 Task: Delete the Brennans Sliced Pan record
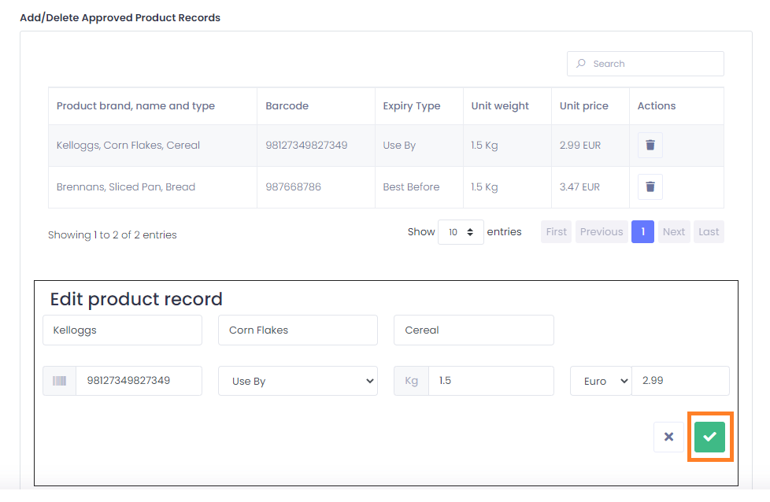coord(650,187)
